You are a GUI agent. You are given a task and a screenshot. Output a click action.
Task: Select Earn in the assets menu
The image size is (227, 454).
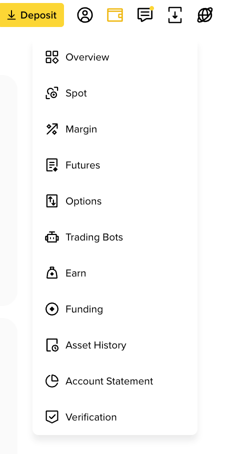point(115,273)
